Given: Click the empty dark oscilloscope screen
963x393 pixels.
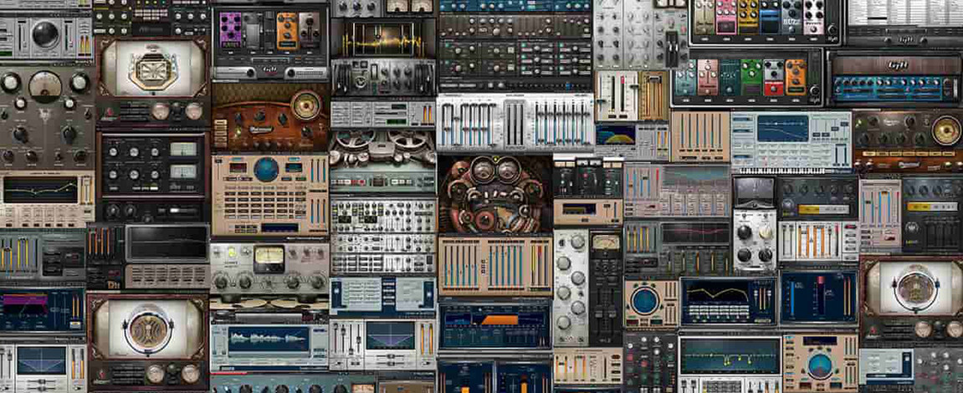Looking at the screenshot, I should click(x=167, y=244).
